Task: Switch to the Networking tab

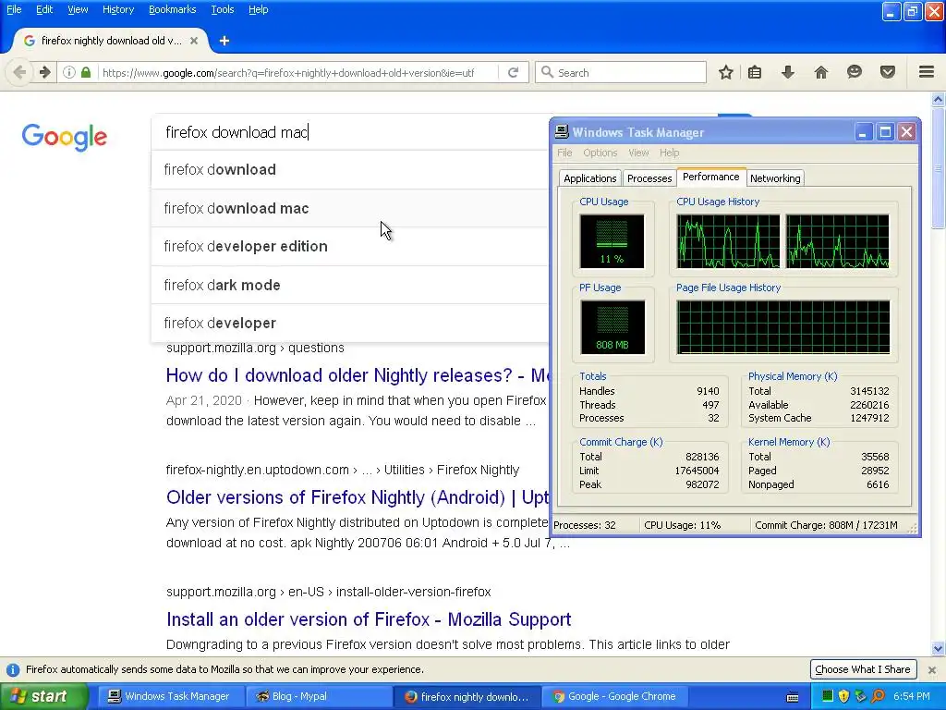Action: point(775,178)
